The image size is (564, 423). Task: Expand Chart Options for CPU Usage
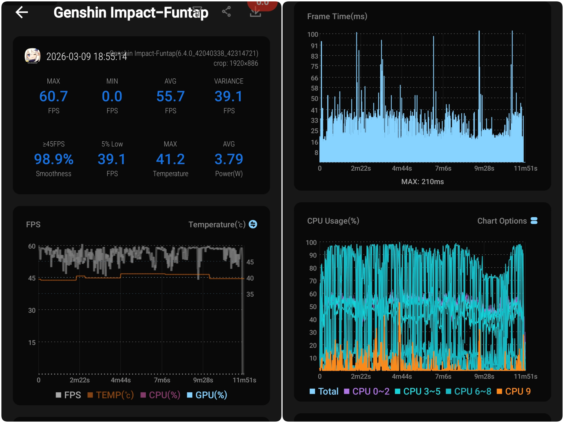(502, 221)
